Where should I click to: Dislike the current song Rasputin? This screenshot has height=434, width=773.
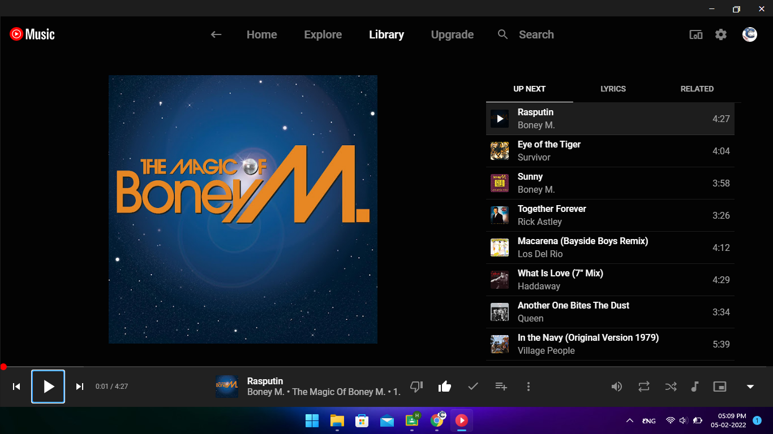coord(416,387)
